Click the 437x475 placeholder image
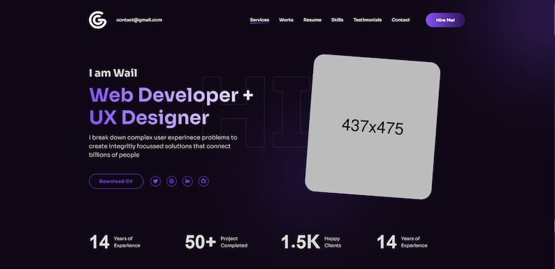 [x=373, y=127]
